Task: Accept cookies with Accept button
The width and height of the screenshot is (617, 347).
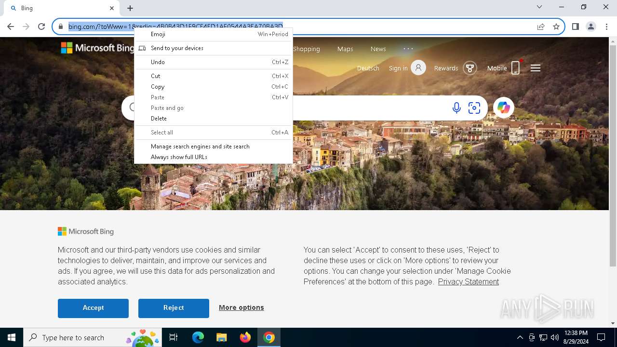Action: [93, 308]
